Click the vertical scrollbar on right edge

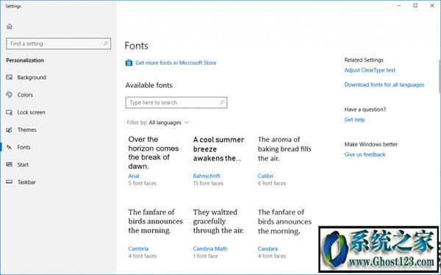click(440, 76)
